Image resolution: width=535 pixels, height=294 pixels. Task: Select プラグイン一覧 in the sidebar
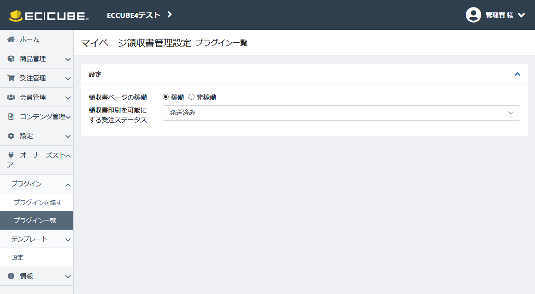(x=35, y=220)
